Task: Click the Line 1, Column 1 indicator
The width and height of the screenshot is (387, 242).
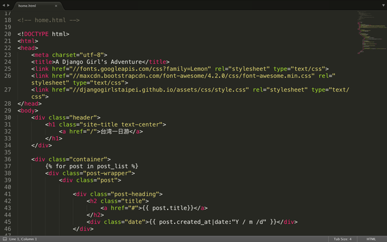Action: click(x=23, y=239)
